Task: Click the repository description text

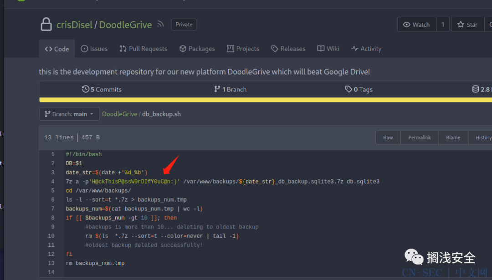Action: click(204, 72)
